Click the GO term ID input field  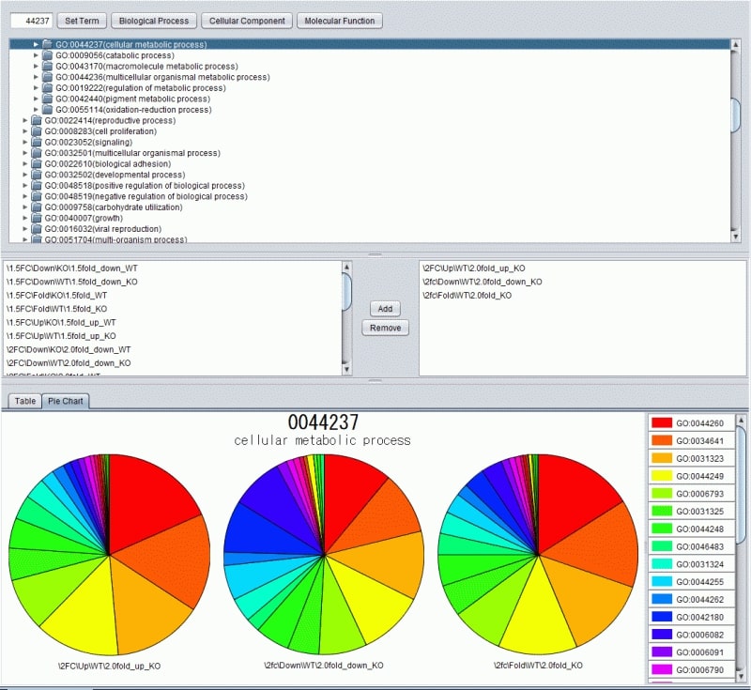click(x=29, y=21)
